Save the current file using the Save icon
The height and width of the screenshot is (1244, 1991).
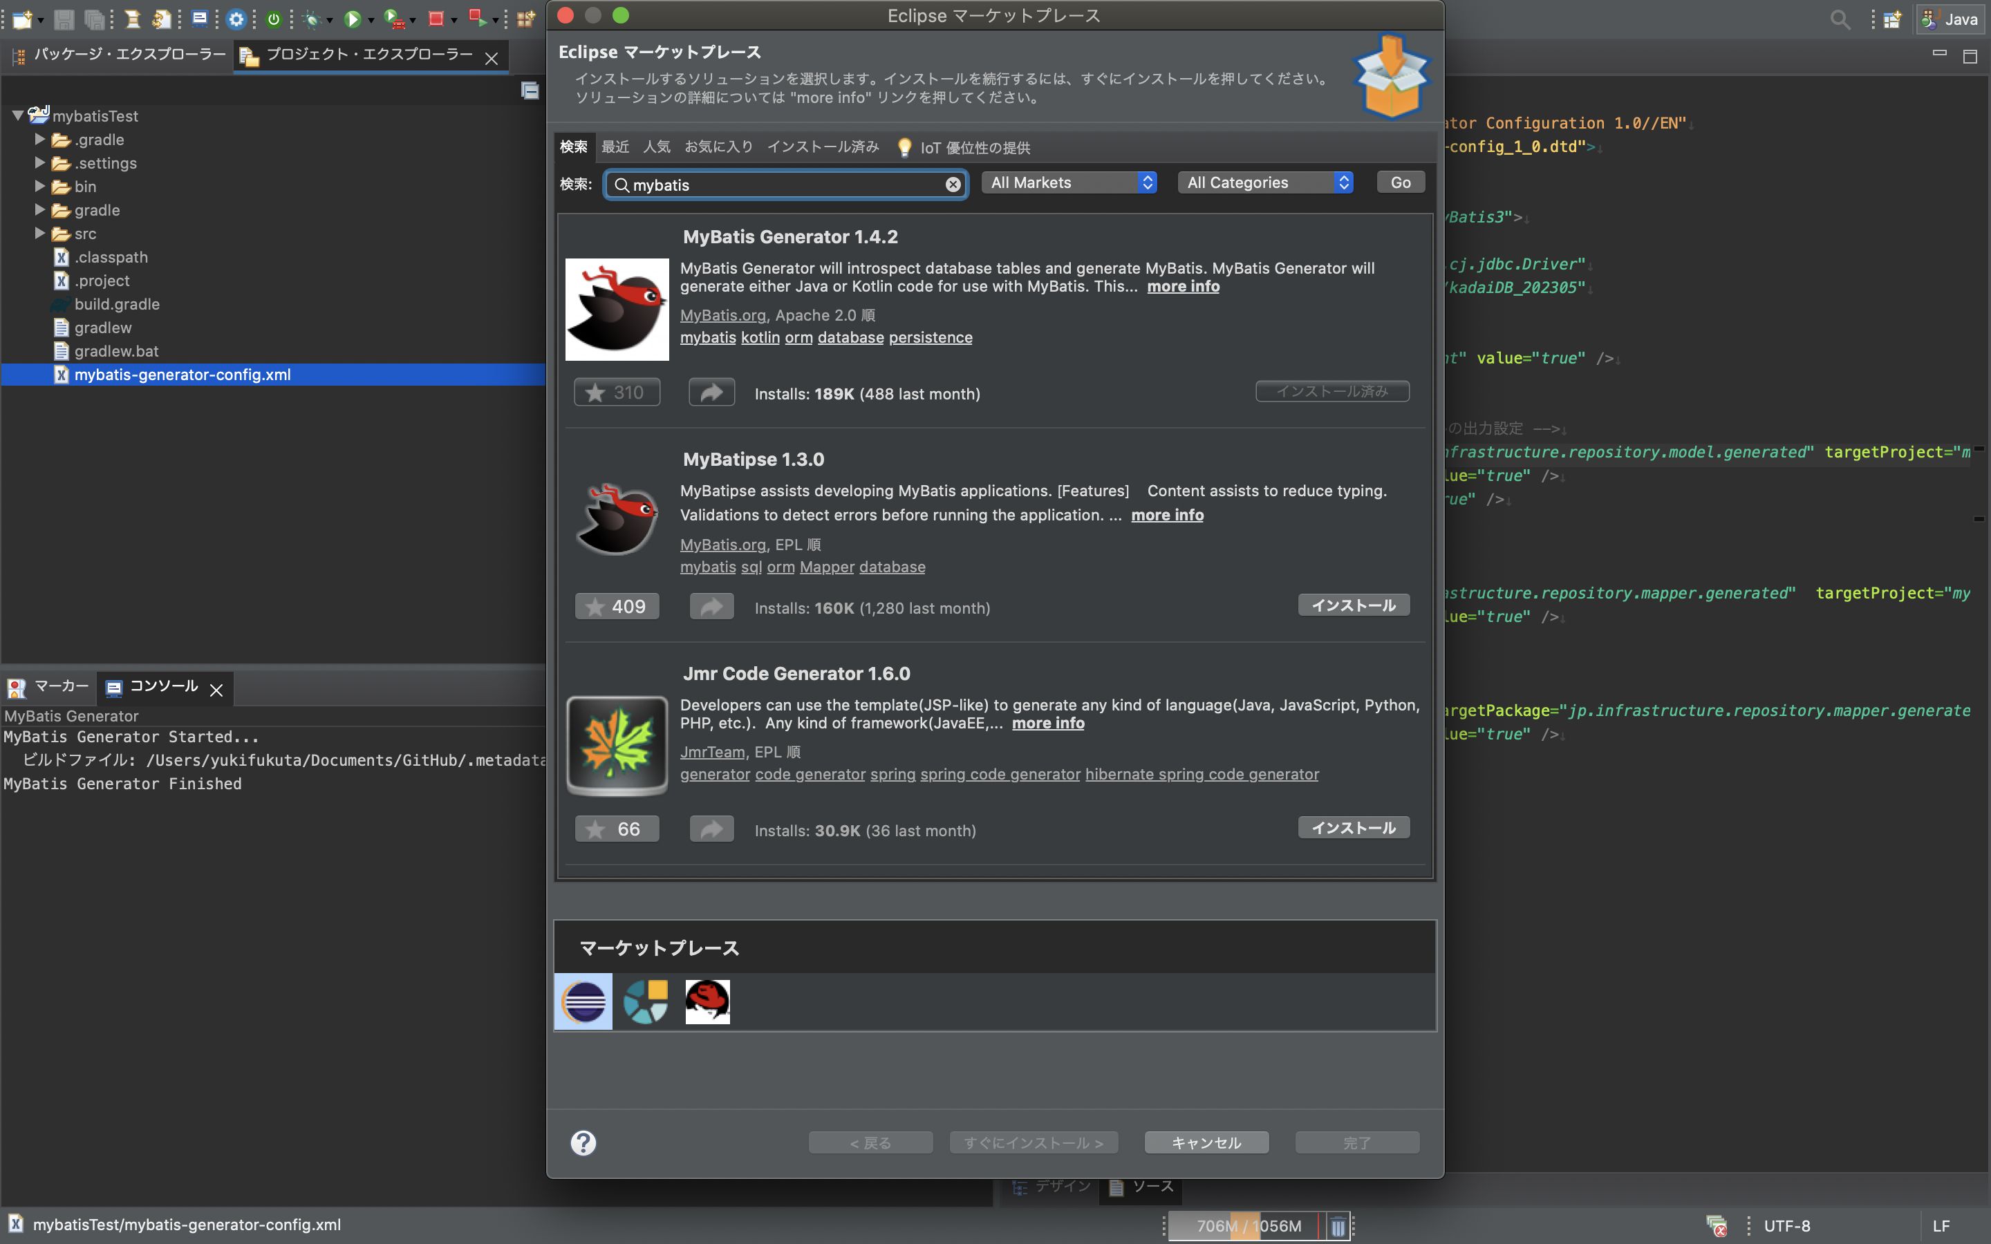pos(64,21)
